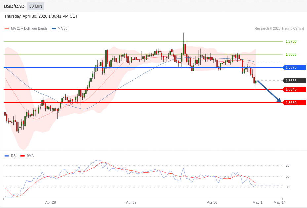This screenshot has height=208, width=307.
Task: Click the blue downward forecast arrow head
Action: [x=279, y=100]
